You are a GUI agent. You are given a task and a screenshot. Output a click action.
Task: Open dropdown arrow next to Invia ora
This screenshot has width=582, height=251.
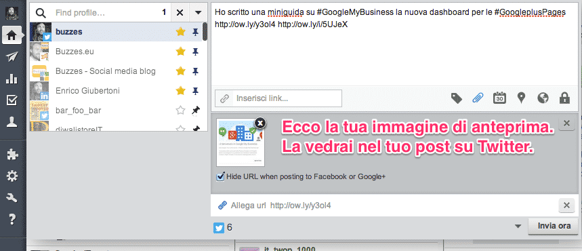click(x=518, y=227)
